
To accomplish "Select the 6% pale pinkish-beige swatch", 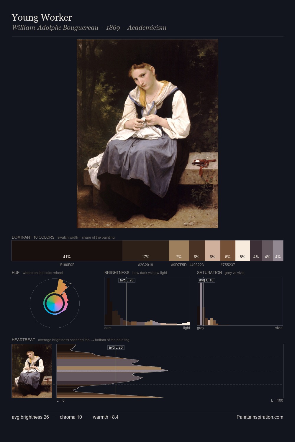I will [x=212, y=251].
